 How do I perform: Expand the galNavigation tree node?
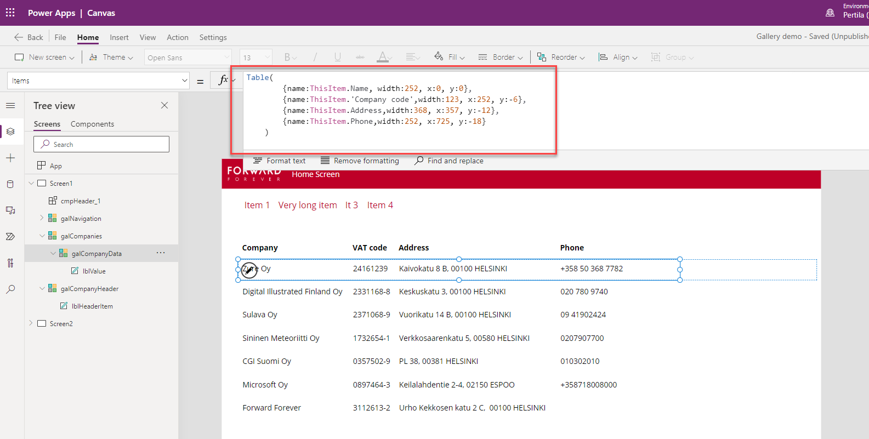point(42,218)
